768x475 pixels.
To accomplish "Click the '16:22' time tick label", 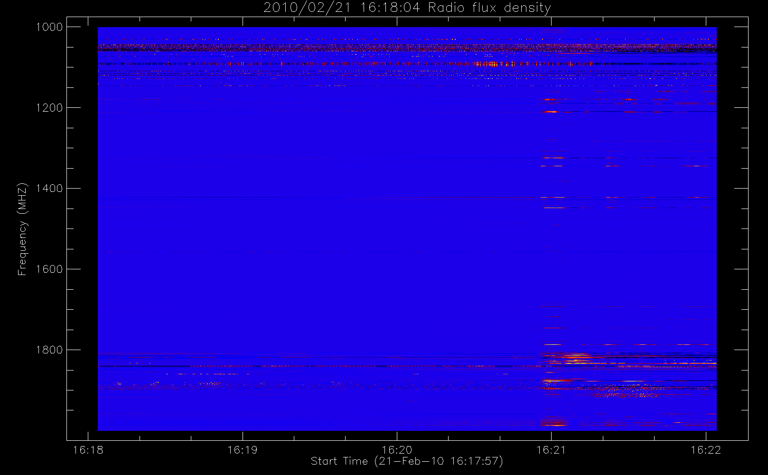I will pos(706,450).
